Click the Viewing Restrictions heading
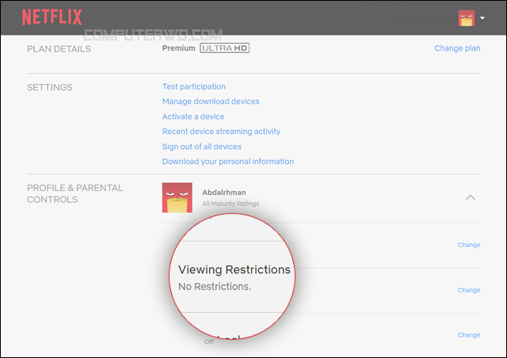The image size is (507, 358). click(234, 270)
